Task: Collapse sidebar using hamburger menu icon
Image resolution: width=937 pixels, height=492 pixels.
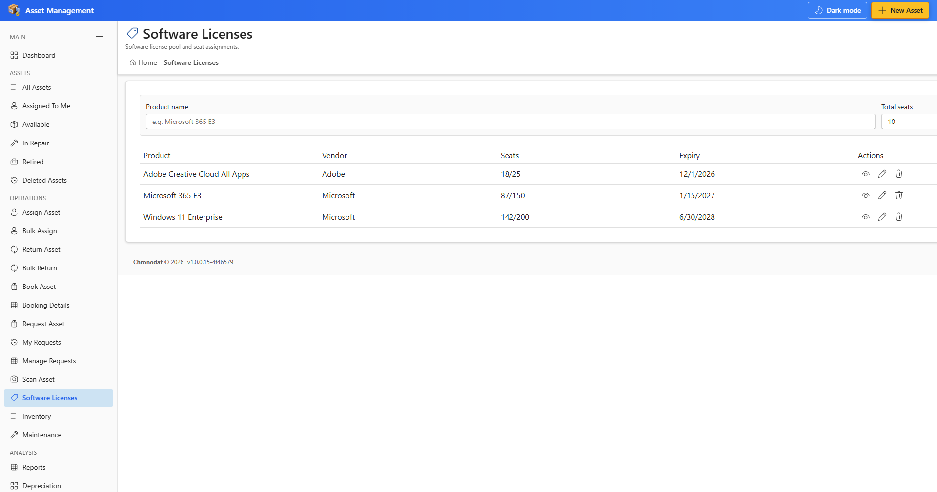Action: [x=100, y=37]
